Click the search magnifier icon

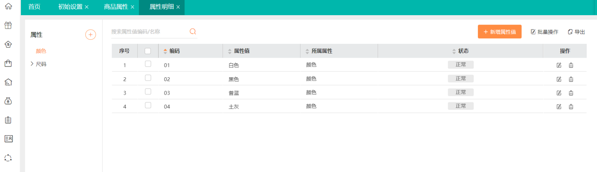(193, 31)
